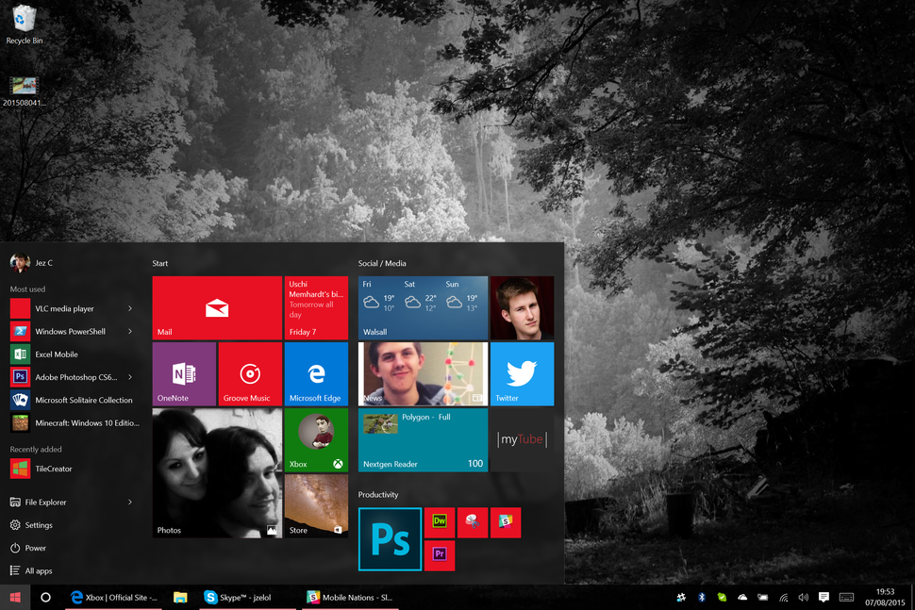
Task: Open volume control via the speaker icon
Action: click(x=803, y=597)
